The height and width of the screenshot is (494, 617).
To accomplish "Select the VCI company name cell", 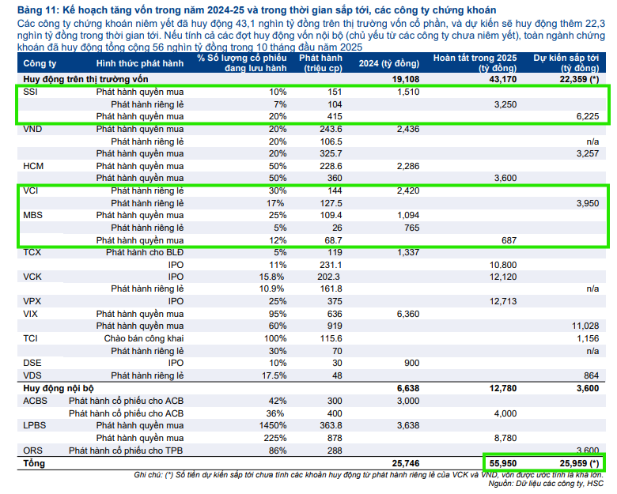I will 32,190.
